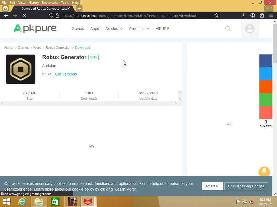Open the APKPure search magnifier

228,29
